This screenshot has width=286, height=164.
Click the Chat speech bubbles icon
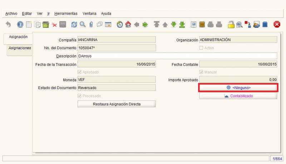(100, 25)
